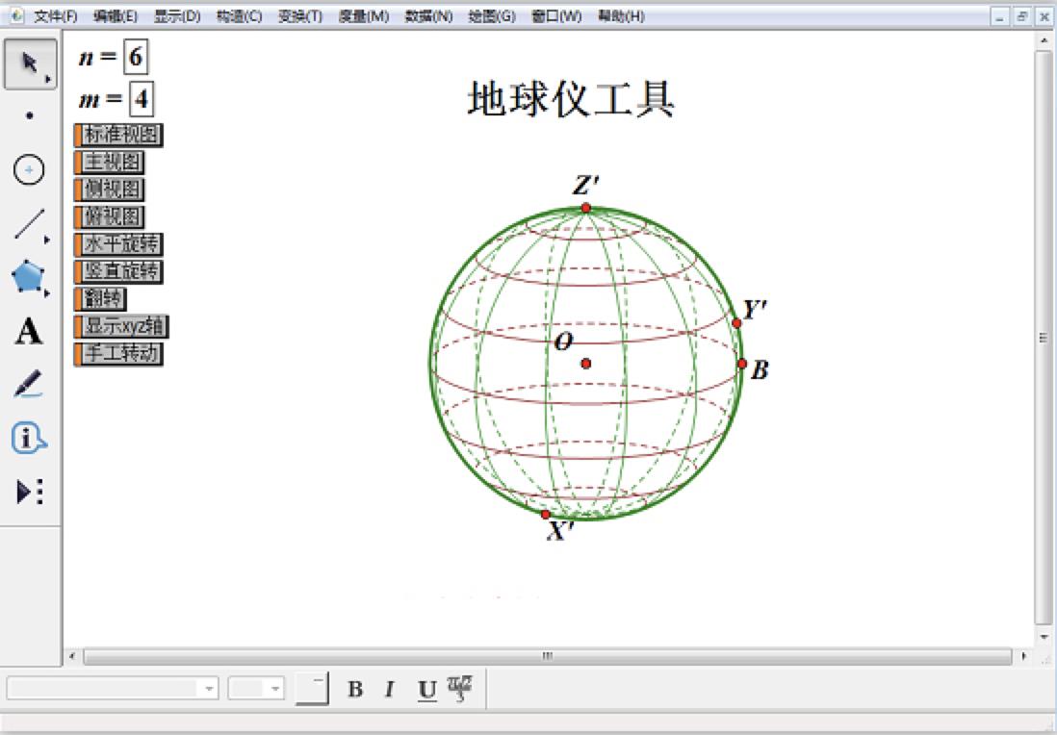
Task: Select the Information tool
Action: pyautogui.click(x=29, y=436)
